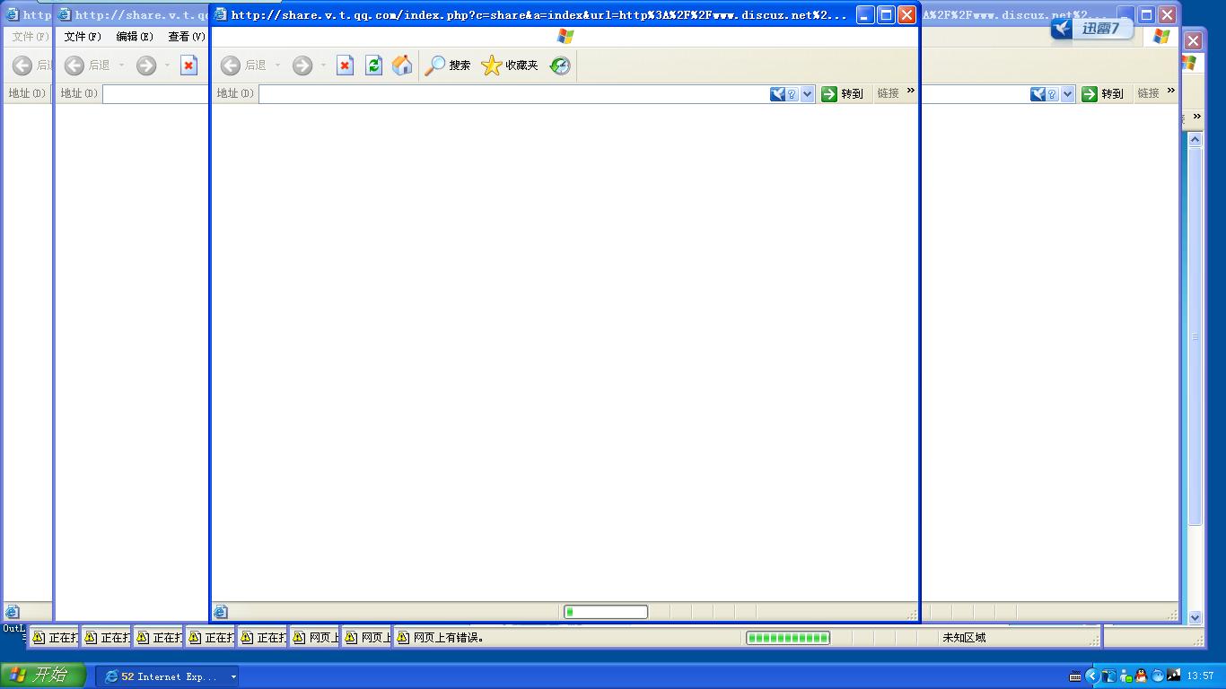The width and height of the screenshot is (1226, 689).
Task: Go to the Home page icon
Action: (402, 65)
